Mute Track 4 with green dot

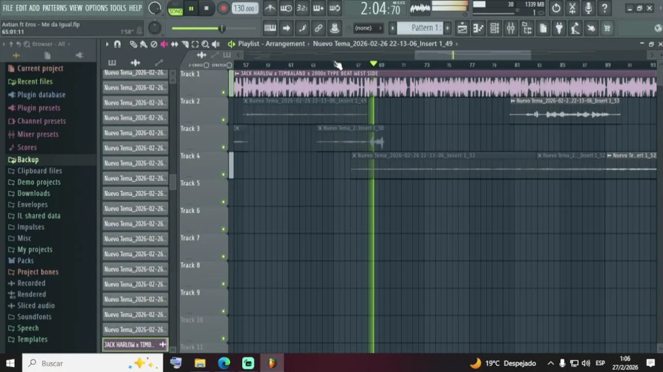224,175
